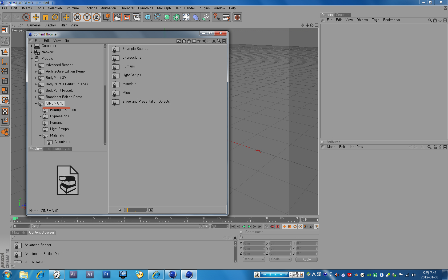Expand the BodyPaint 3D preset node

36,78
